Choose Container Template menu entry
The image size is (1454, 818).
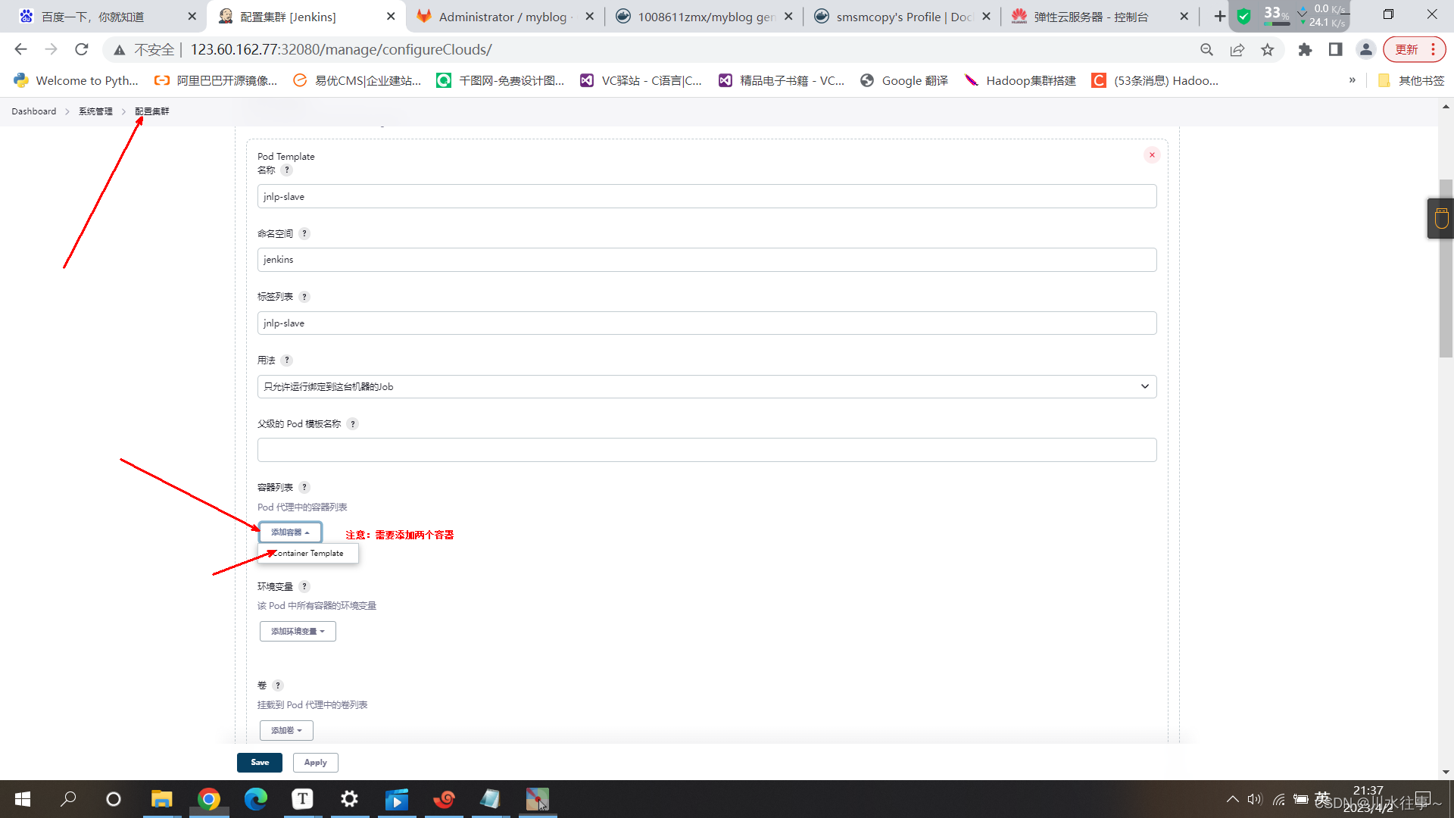(x=308, y=553)
